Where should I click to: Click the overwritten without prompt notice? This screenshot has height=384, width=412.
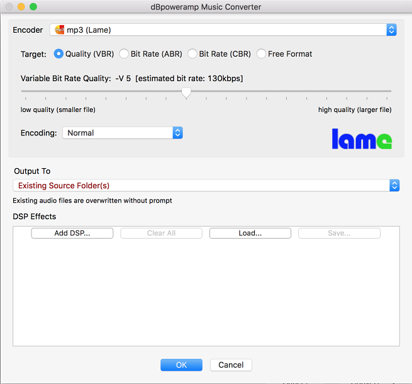coord(92,201)
